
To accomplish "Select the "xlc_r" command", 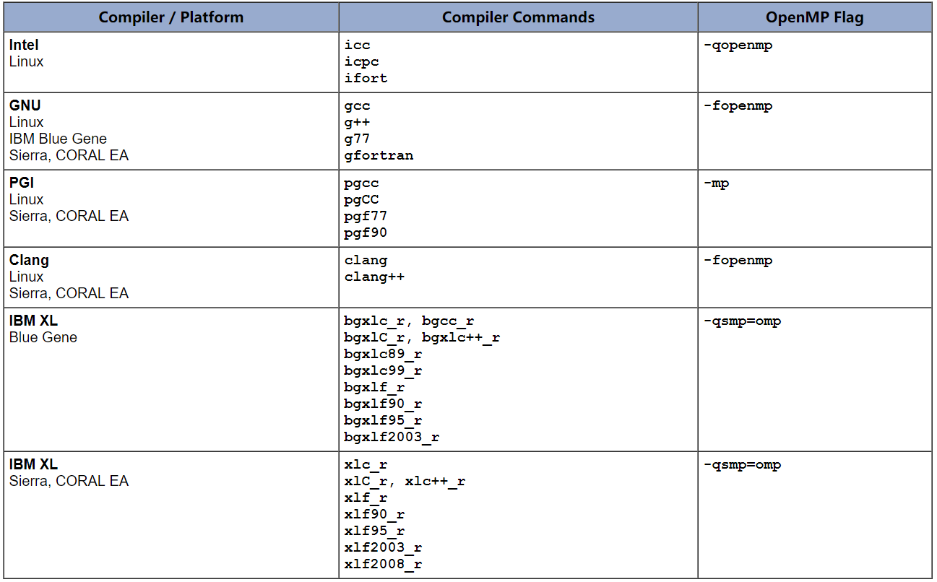I will click(x=366, y=465).
